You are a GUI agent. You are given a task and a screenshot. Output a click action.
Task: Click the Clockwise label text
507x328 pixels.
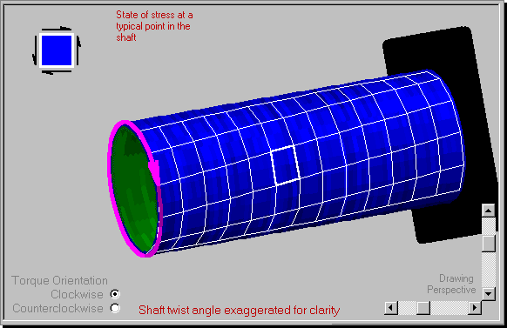coord(77,294)
